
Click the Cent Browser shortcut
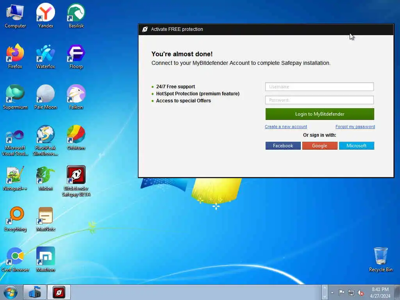click(x=15, y=259)
